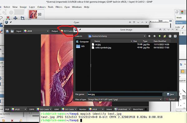This screenshot has width=187, height=123.
Task: Sort files by the Type column header
Action: [x=148, y=41]
